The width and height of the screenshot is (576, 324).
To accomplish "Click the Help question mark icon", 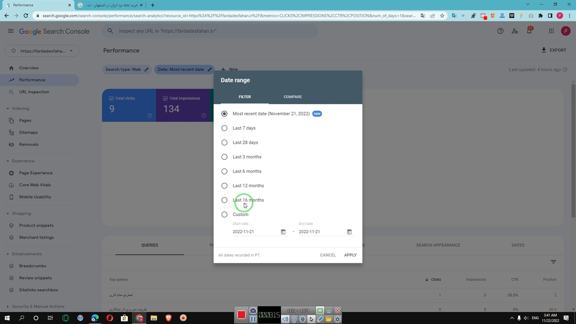I will [500, 31].
